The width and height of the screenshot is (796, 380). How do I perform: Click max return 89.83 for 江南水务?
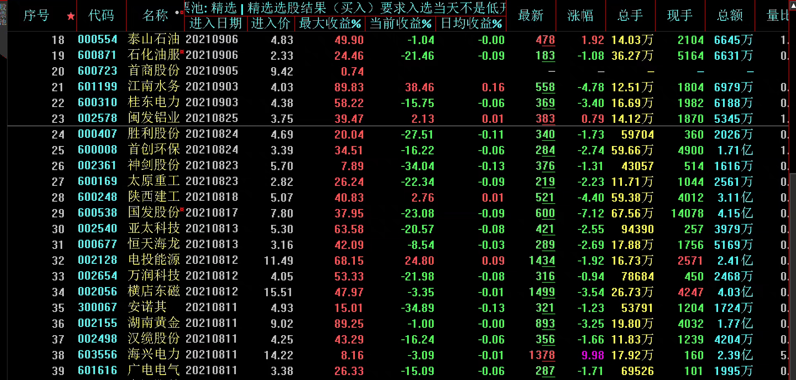tap(349, 87)
